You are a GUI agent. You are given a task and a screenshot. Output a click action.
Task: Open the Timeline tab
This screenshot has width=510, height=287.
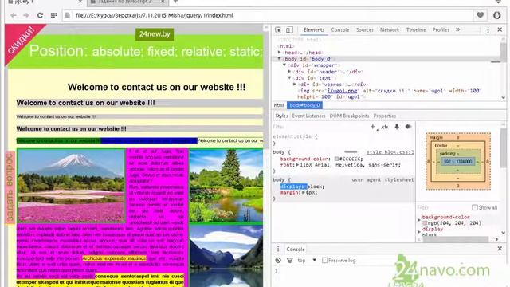(416, 30)
